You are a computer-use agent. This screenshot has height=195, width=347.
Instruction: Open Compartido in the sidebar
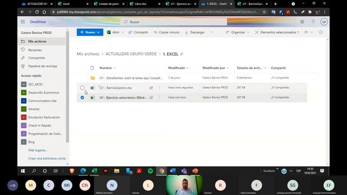tap(36, 58)
